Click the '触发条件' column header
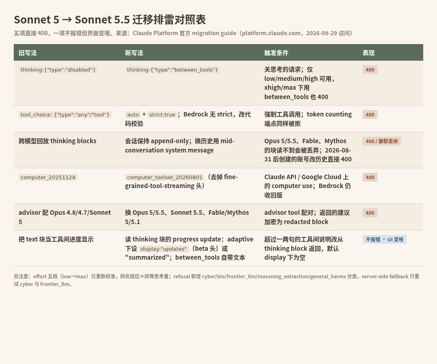Viewport: 437px width, 364px height. click(x=276, y=53)
